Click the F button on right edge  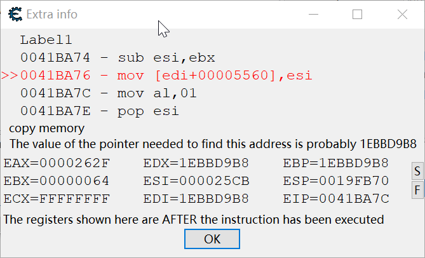pyautogui.click(x=417, y=190)
